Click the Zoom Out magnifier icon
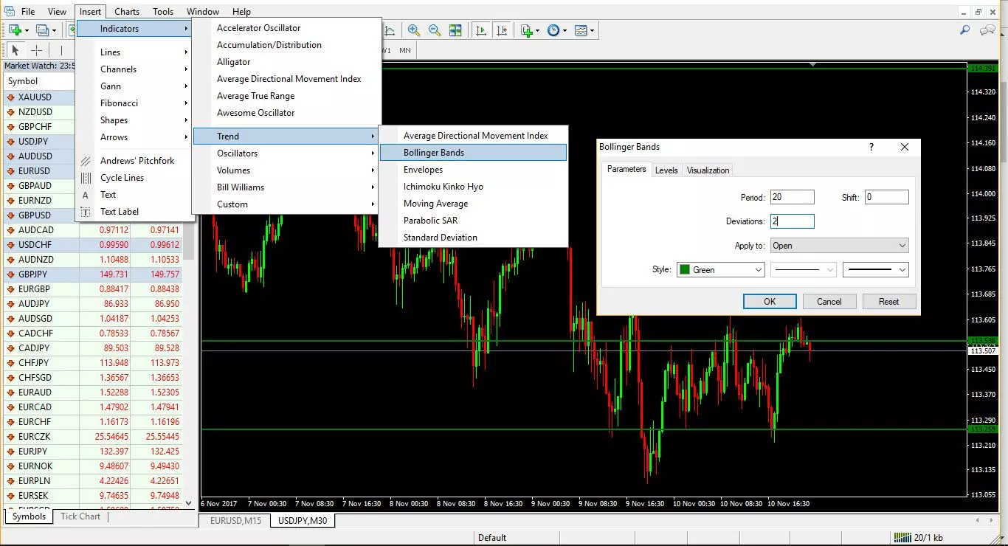 point(435,30)
